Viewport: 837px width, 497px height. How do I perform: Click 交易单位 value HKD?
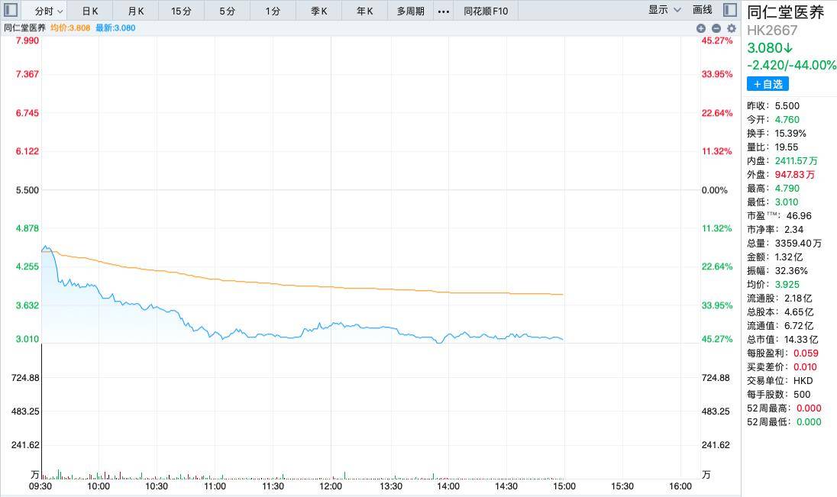(x=803, y=381)
